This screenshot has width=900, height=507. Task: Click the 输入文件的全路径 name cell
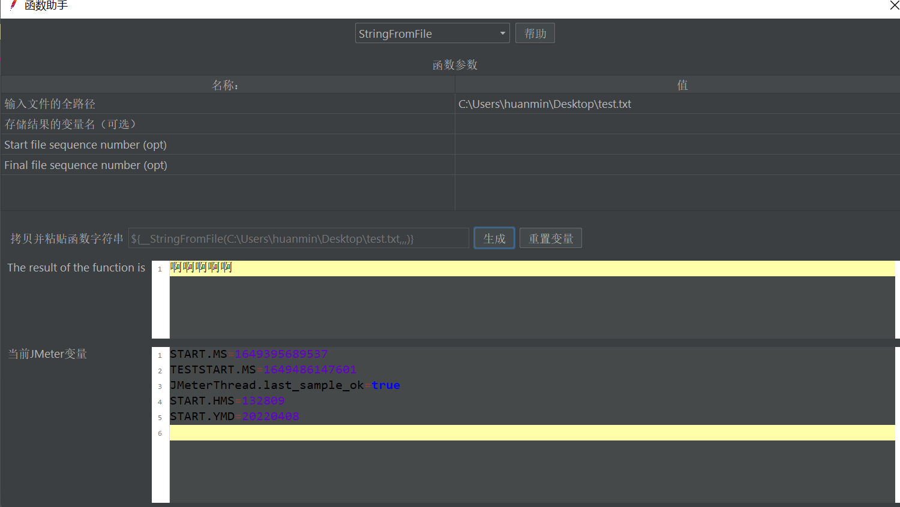pyautogui.click(x=227, y=104)
